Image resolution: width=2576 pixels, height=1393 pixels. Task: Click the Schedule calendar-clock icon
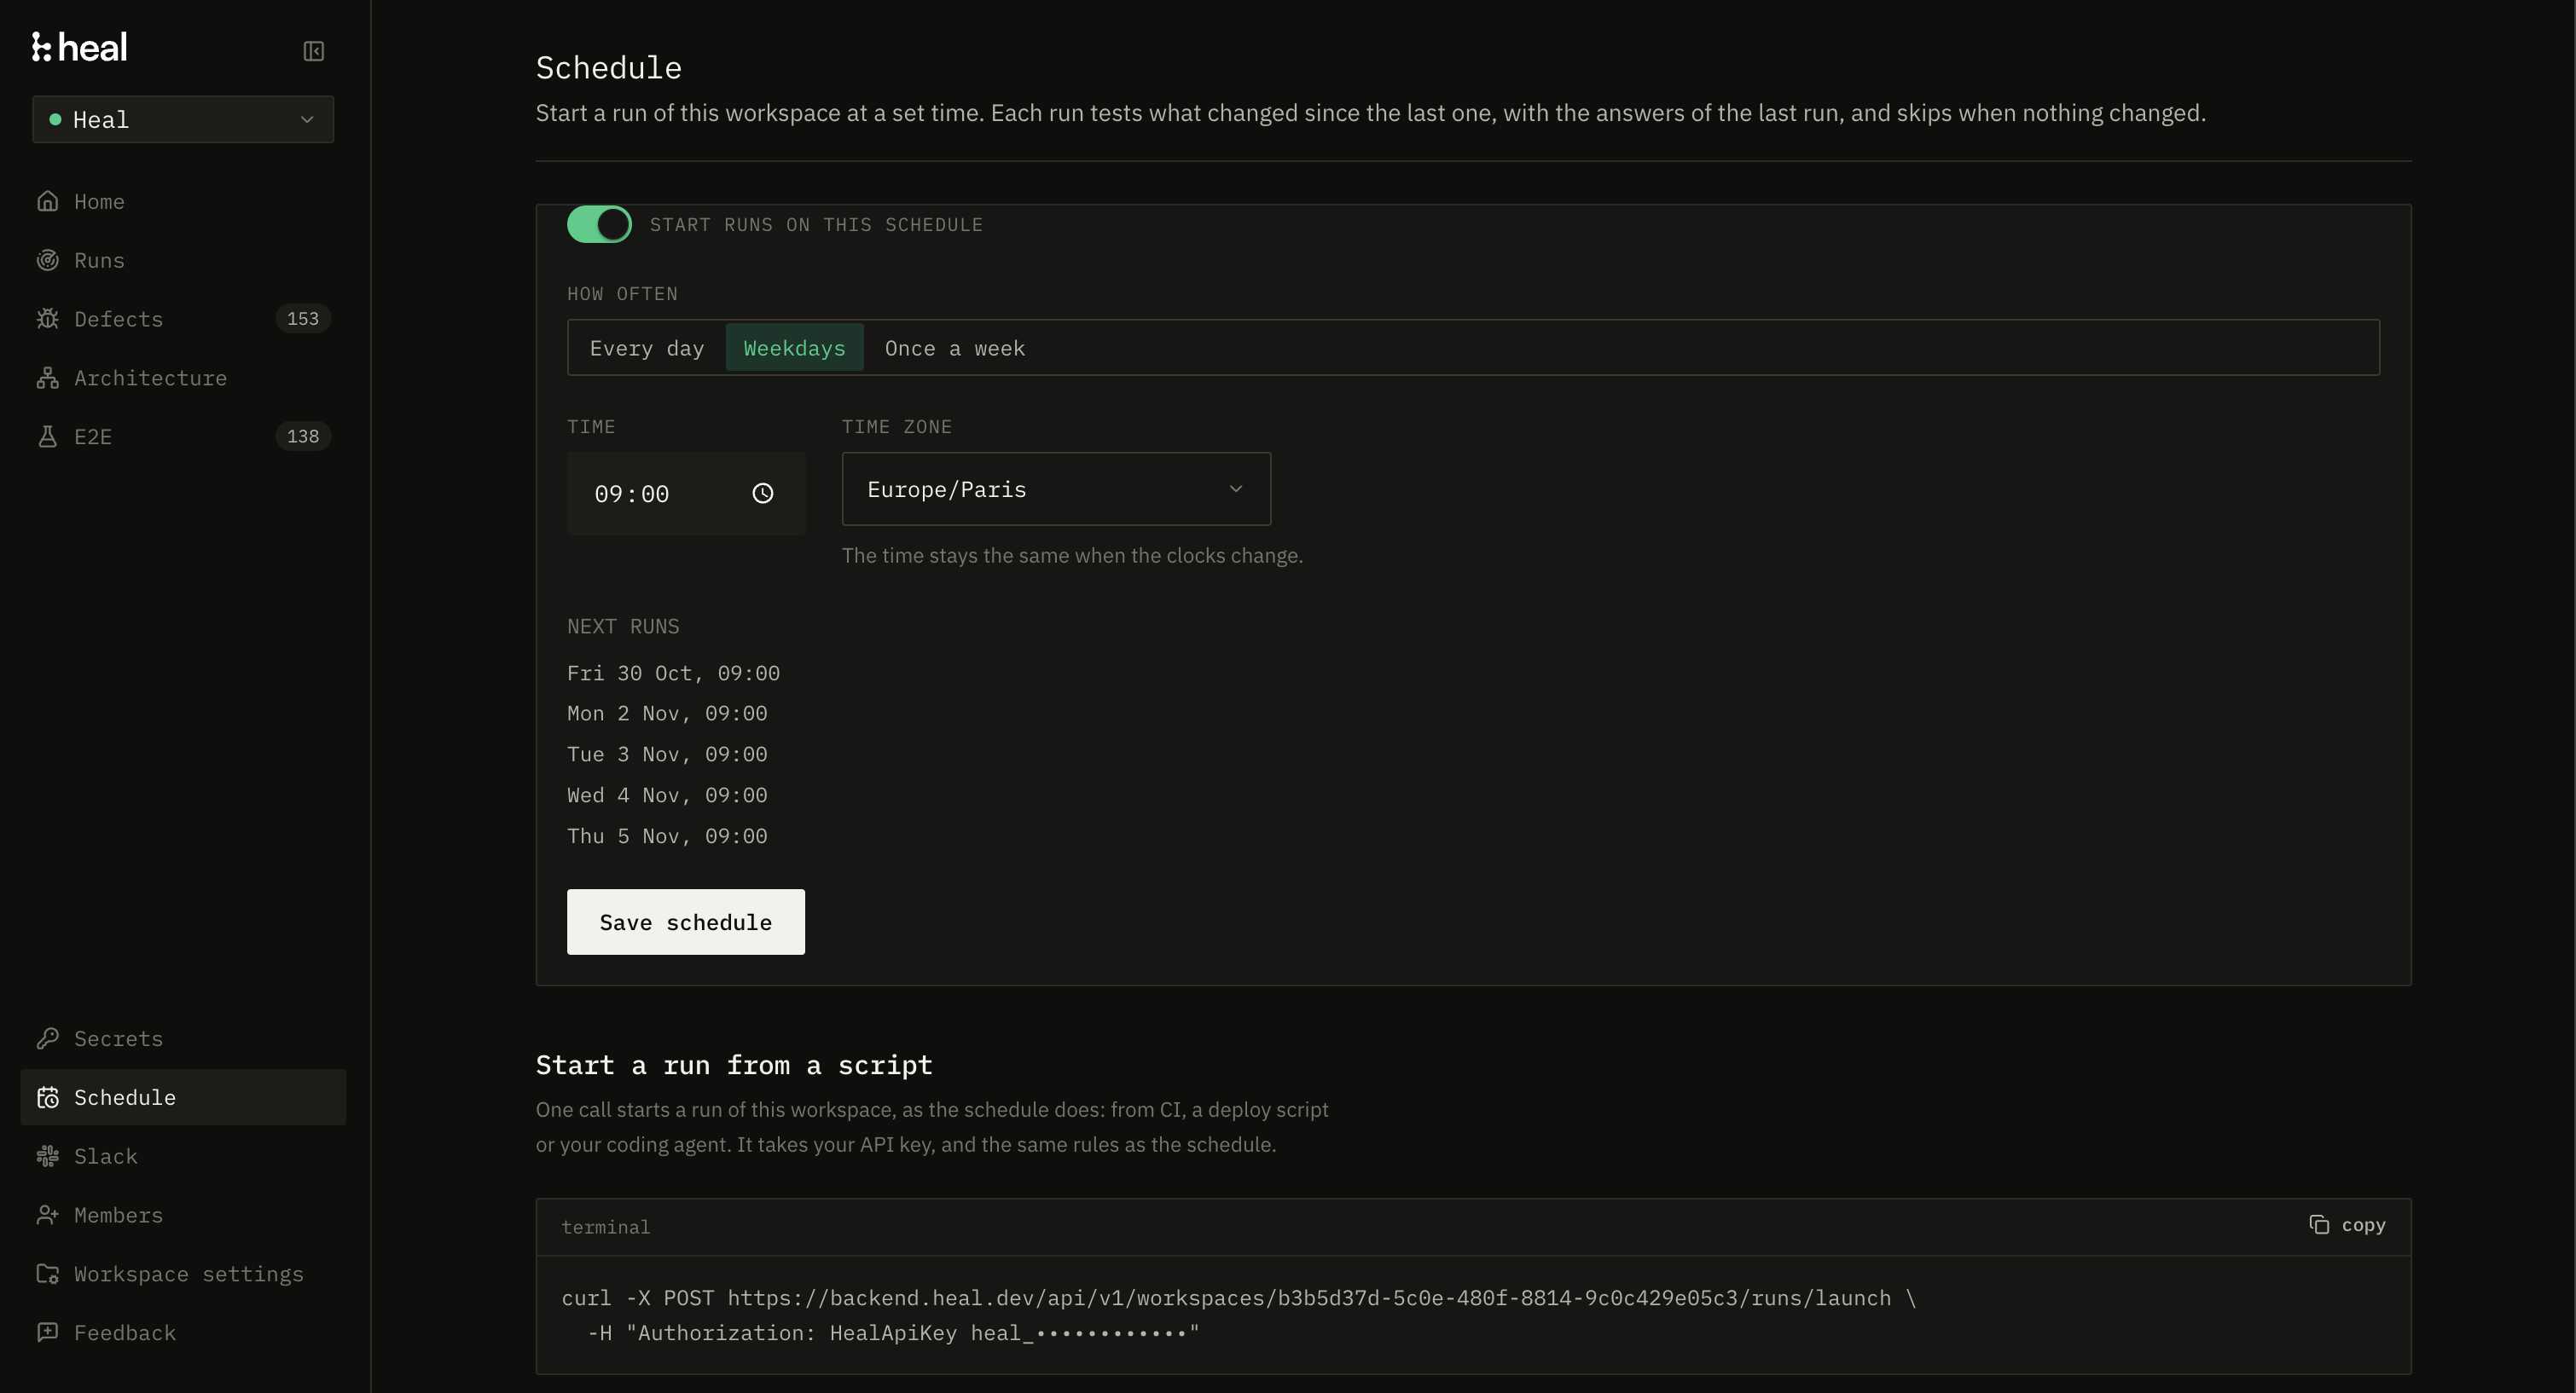(47, 1097)
